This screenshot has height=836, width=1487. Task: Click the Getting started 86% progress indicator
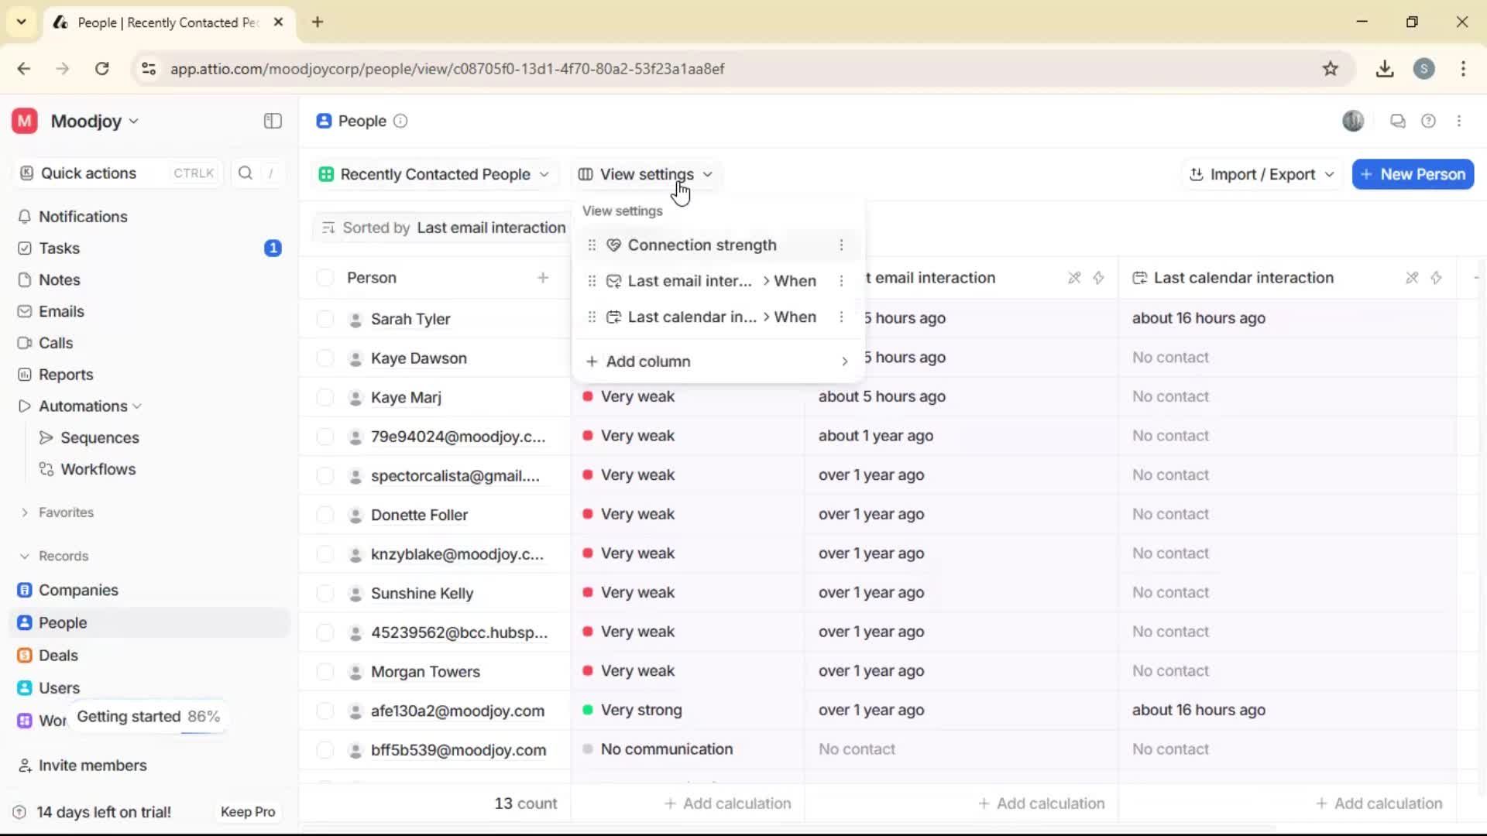[149, 716]
